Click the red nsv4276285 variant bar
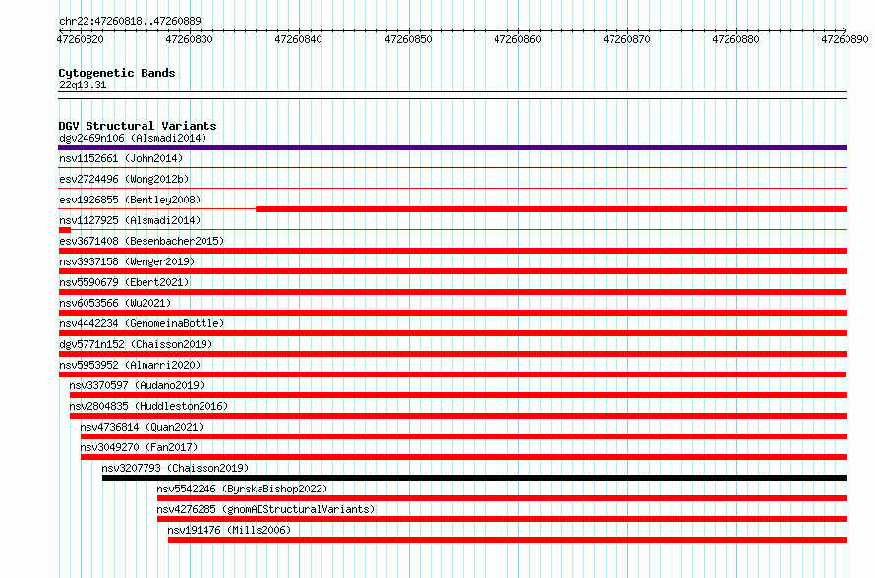The image size is (875, 578). point(502,519)
